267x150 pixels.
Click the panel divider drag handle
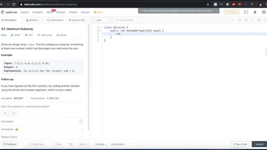pos(91,73)
